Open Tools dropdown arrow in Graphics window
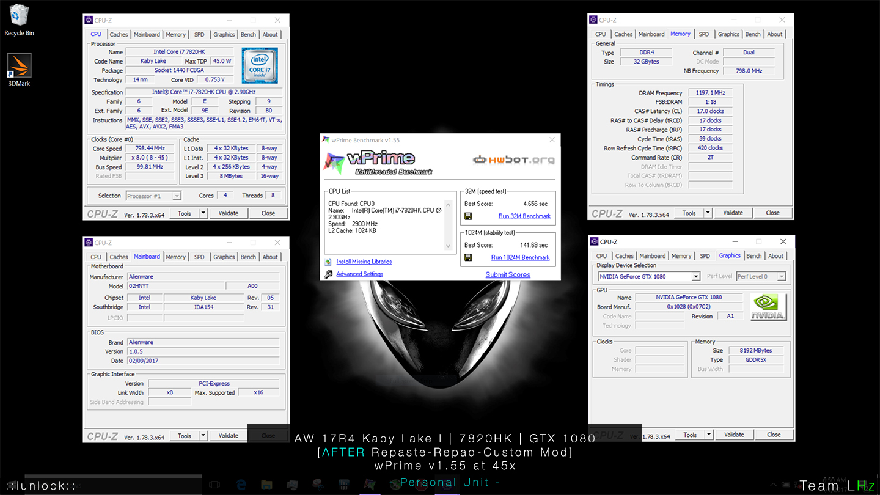This screenshot has height=495, width=880. (710, 435)
